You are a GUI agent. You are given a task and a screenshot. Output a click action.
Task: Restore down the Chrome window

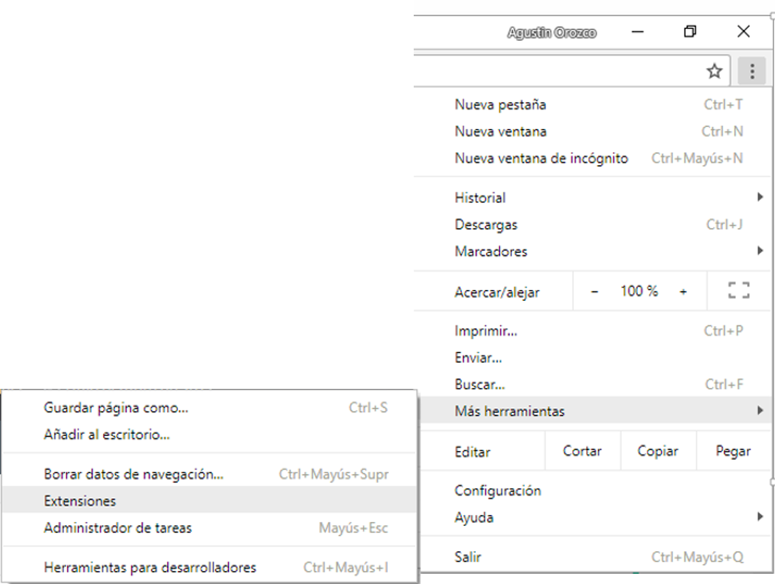(690, 31)
